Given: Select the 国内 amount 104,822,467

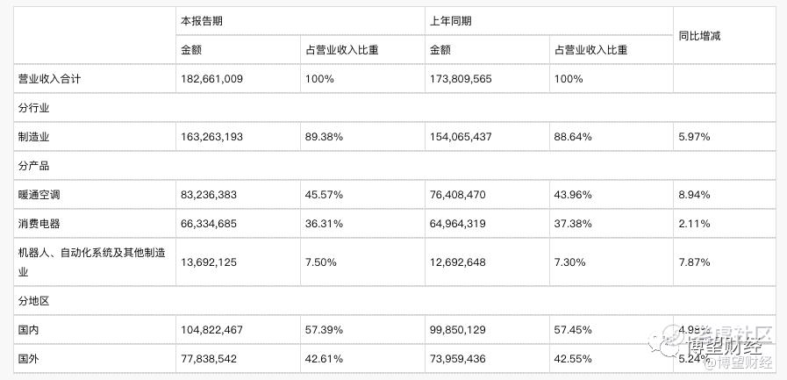Looking at the screenshot, I should coord(211,330).
